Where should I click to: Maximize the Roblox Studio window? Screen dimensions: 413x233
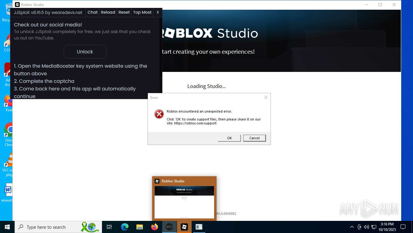[x=380, y=5]
